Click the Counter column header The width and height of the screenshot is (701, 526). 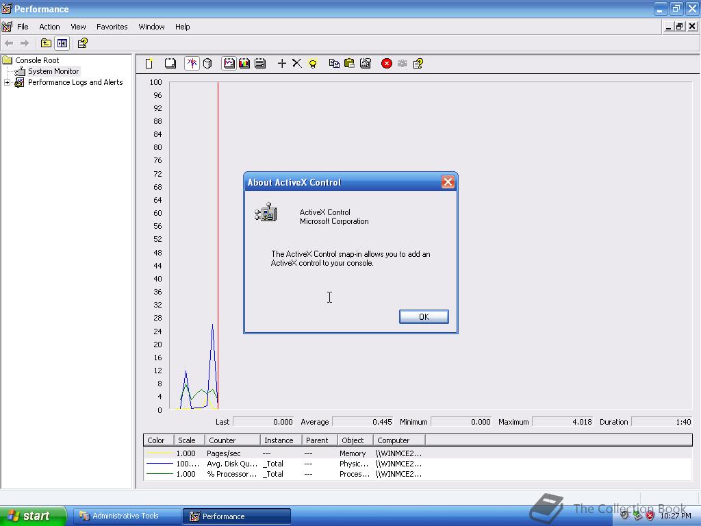coord(233,440)
